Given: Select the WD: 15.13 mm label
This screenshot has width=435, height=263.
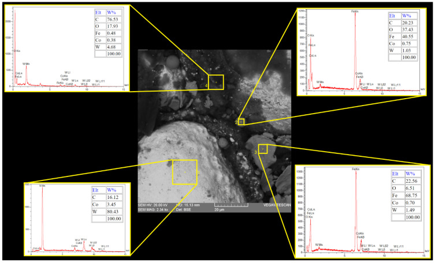Looking at the screenshot, I should [x=188, y=205].
